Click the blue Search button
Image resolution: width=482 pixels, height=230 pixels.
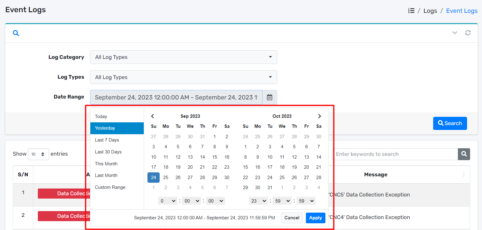(x=450, y=123)
